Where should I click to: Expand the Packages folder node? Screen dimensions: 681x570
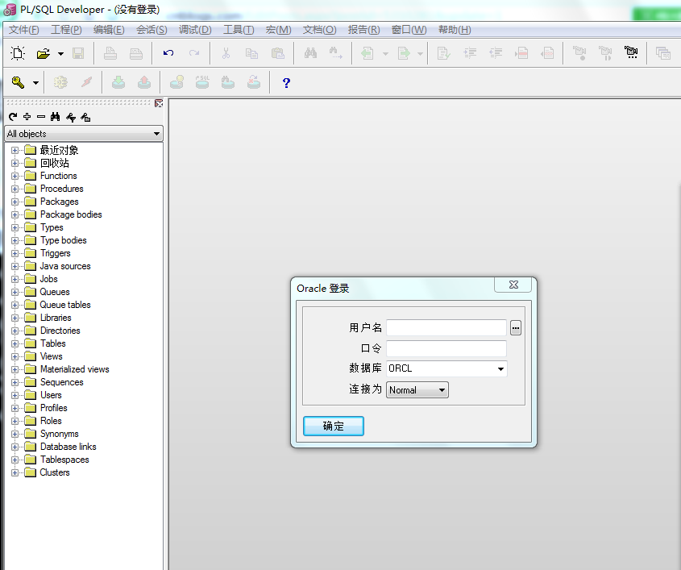pyautogui.click(x=15, y=202)
